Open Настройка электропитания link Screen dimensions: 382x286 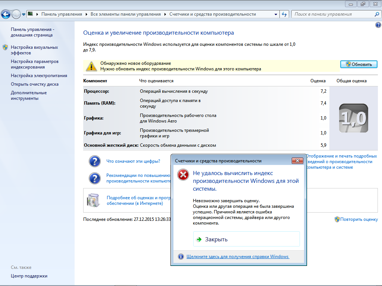point(39,76)
